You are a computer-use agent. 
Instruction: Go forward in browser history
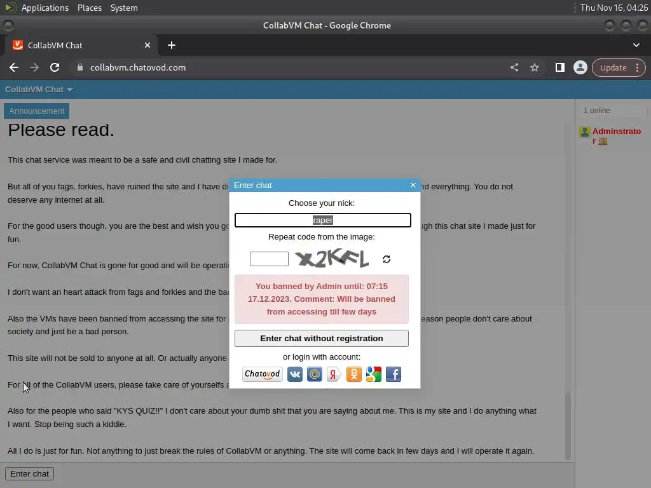coord(34,67)
